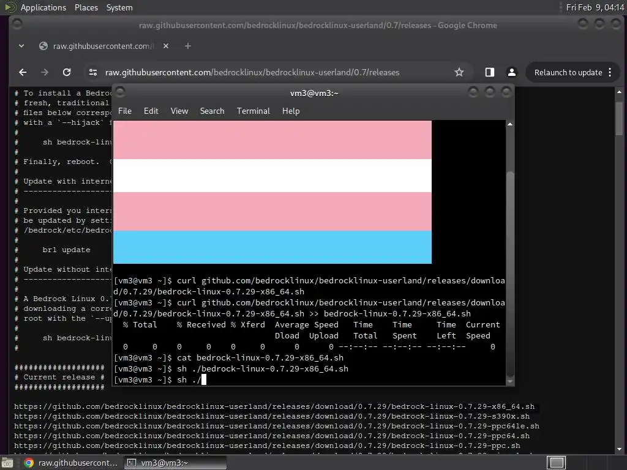Open the terminal File menu
The width and height of the screenshot is (627, 470).
click(125, 111)
